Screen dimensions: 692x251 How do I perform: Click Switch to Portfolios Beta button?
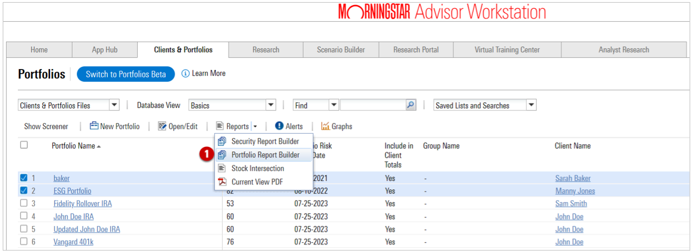[126, 74]
